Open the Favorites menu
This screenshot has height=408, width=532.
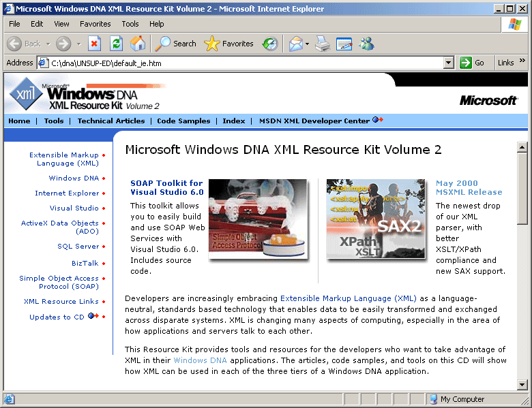95,24
